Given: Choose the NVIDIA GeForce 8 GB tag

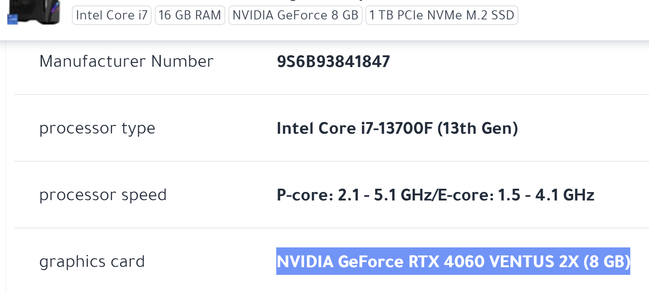Looking at the screenshot, I should pos(295,15).
